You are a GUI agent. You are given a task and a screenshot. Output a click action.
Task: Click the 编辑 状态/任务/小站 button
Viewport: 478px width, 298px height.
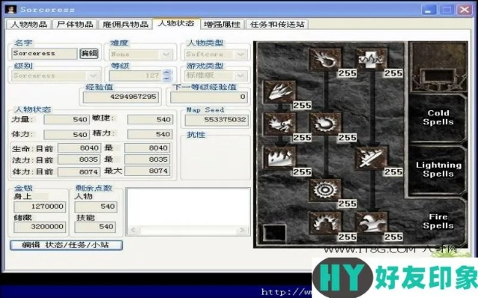(x=66, y=245)
